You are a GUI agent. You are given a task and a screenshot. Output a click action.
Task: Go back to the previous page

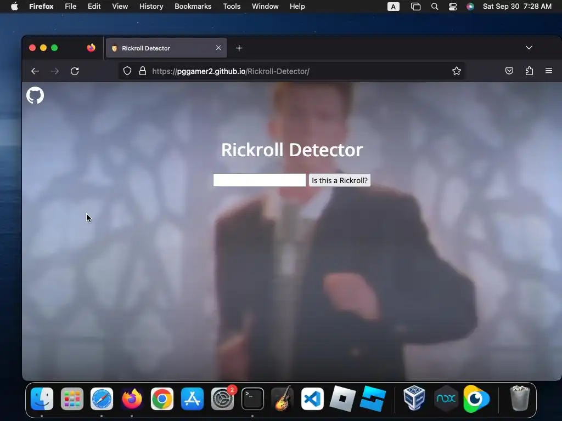point(35,71)
